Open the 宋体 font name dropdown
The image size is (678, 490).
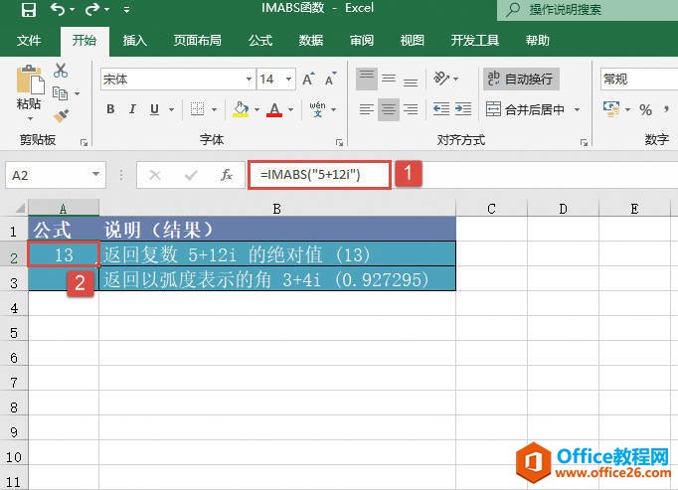click(x=249, y=80)
